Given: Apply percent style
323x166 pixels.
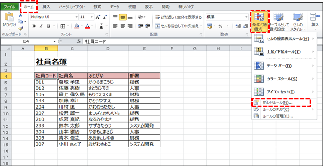Looking at the screenshot, I should click(220, 26).
